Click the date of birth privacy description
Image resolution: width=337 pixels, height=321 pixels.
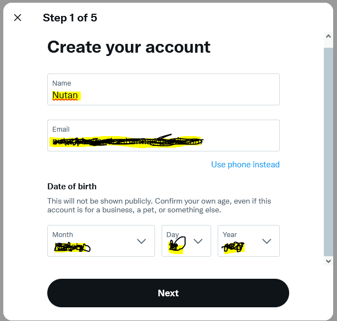click(159, 205)
